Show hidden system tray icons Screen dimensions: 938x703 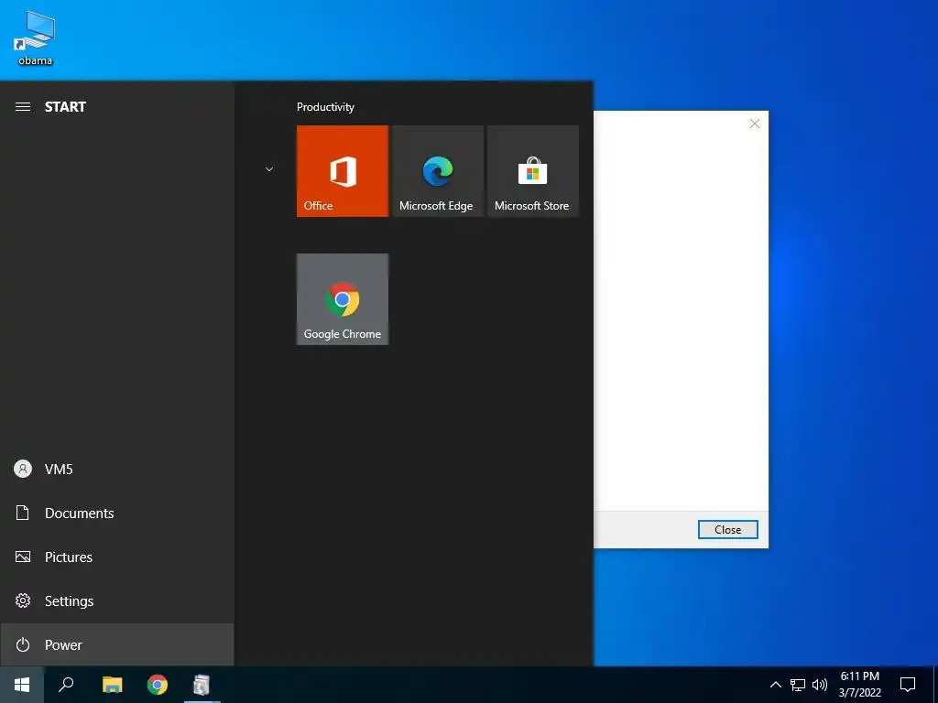pyautogui.click(x=775, y=685)
